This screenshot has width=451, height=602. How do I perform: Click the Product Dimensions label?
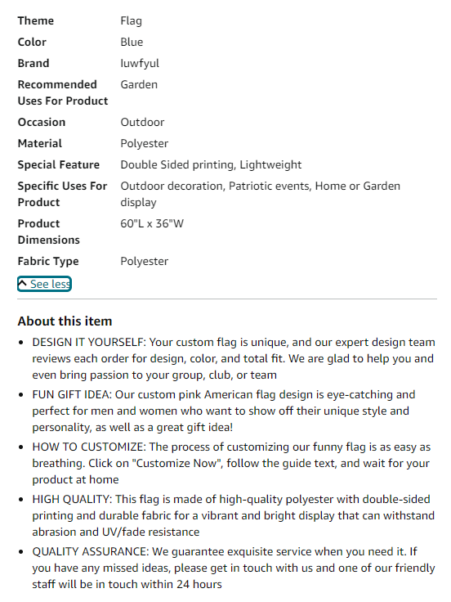click(49, 231)
